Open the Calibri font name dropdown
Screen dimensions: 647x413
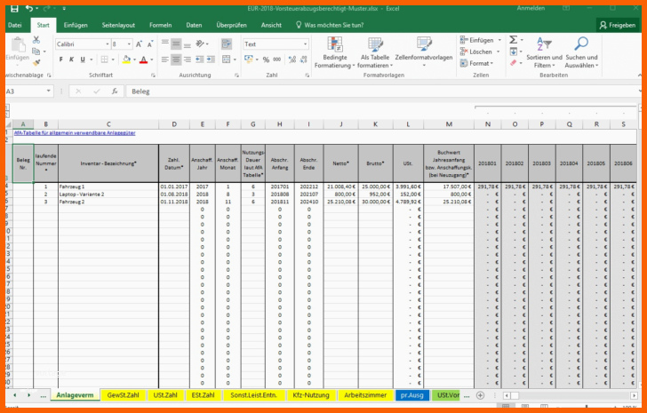pos(108,44)
